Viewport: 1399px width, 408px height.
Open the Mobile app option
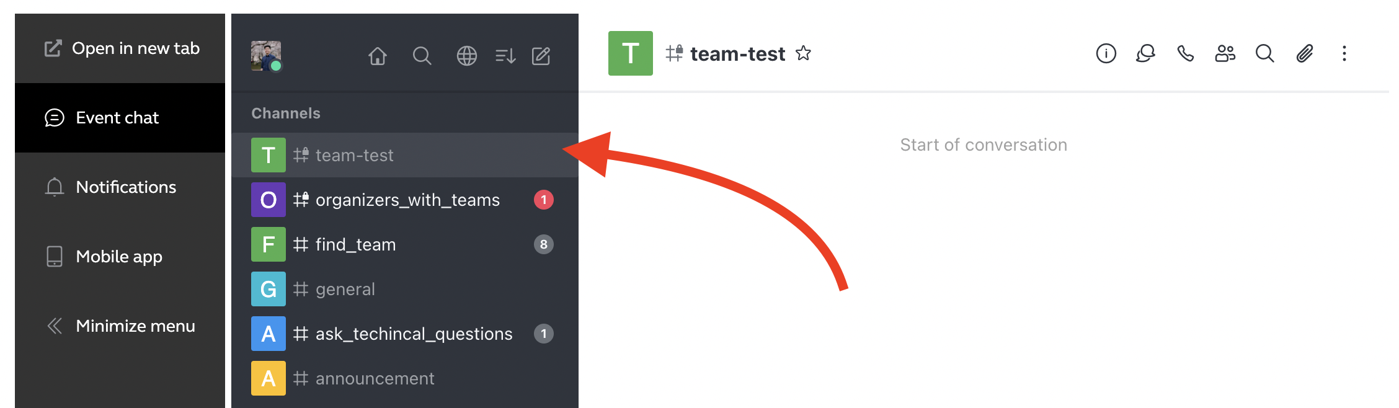(x=118, y=257)
